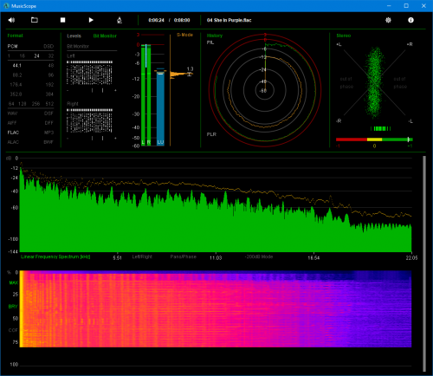Stop playback with the square stop button
The height and width of the screenshot is (376, 433).
pyautogui.click(x=62, y=20)
